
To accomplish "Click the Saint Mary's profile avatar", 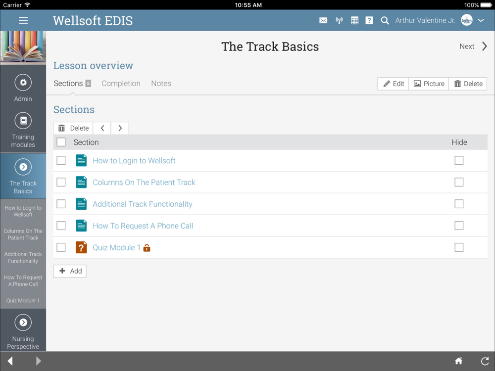I will pos(467,20).
